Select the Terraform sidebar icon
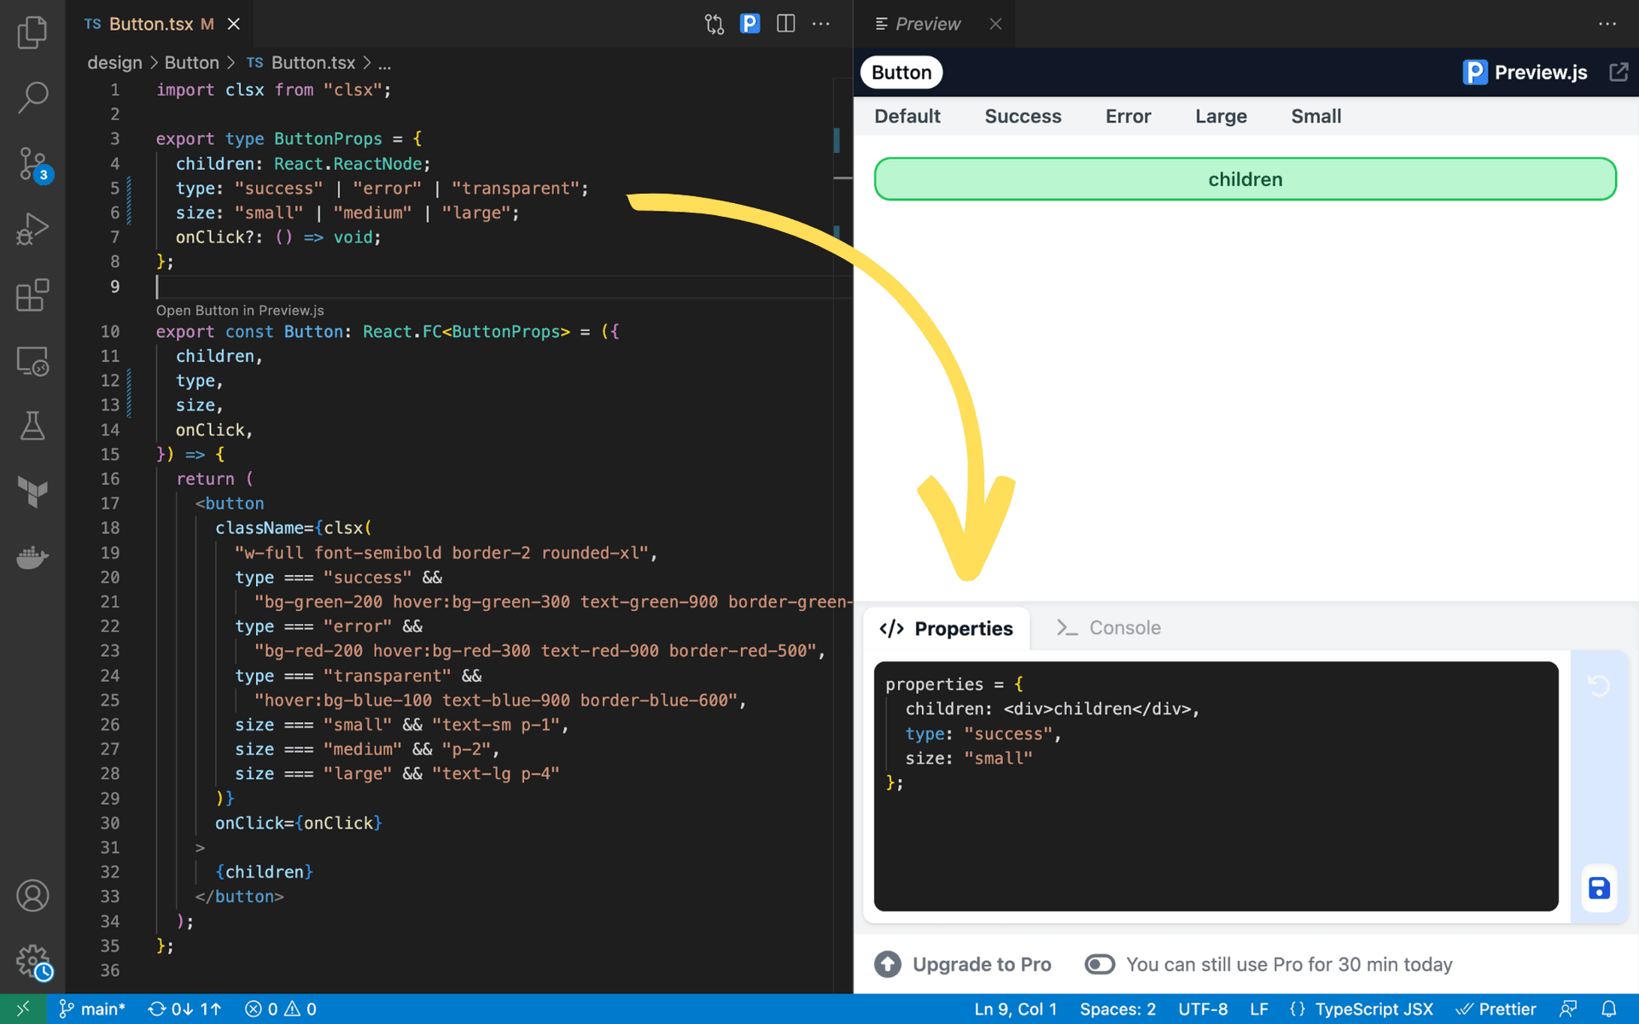The height and width of the screenshot is (1024, 1639). 32,492
